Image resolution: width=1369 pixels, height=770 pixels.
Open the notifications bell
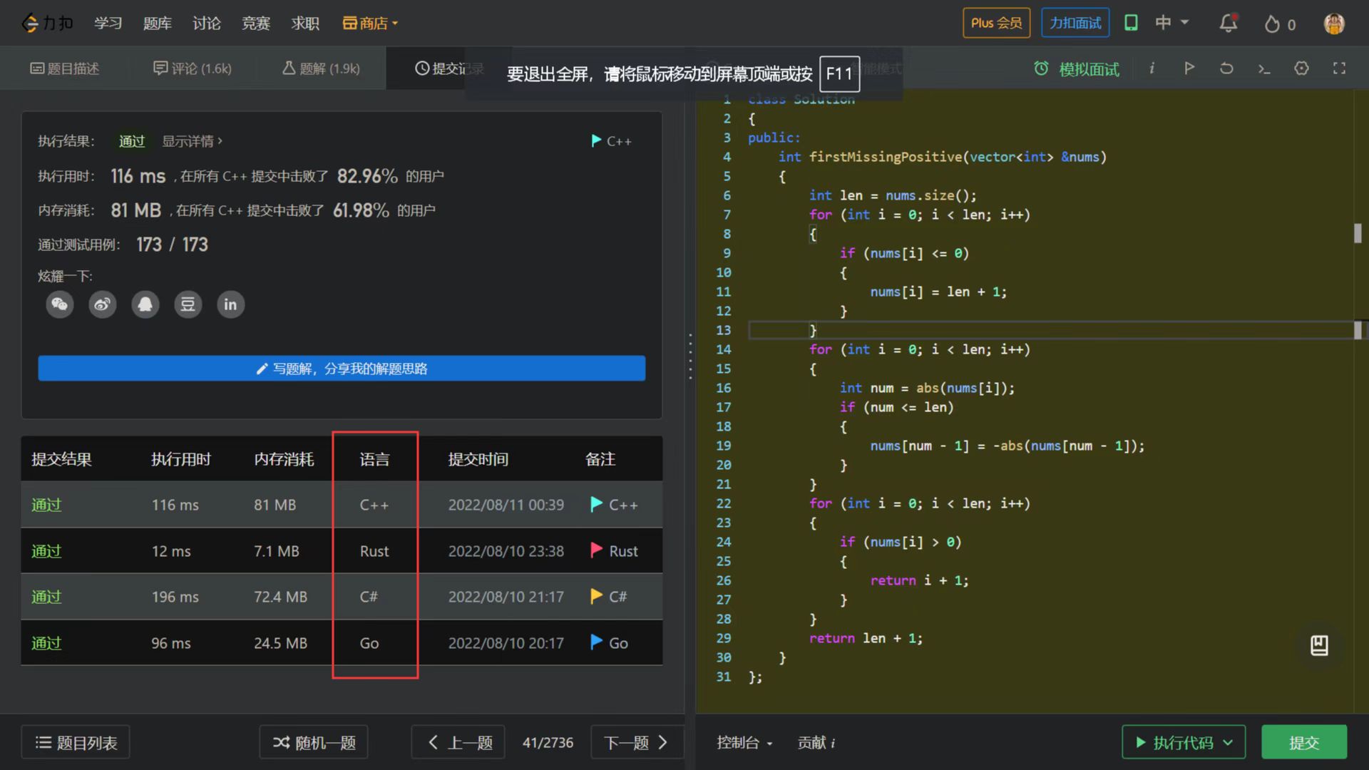point(1228,24)
